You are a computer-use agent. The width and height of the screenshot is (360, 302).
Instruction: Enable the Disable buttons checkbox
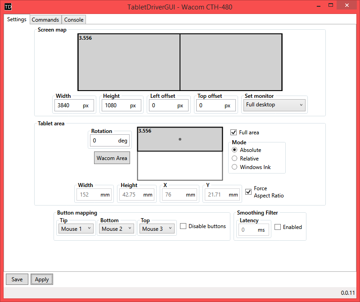click(183, 226)
